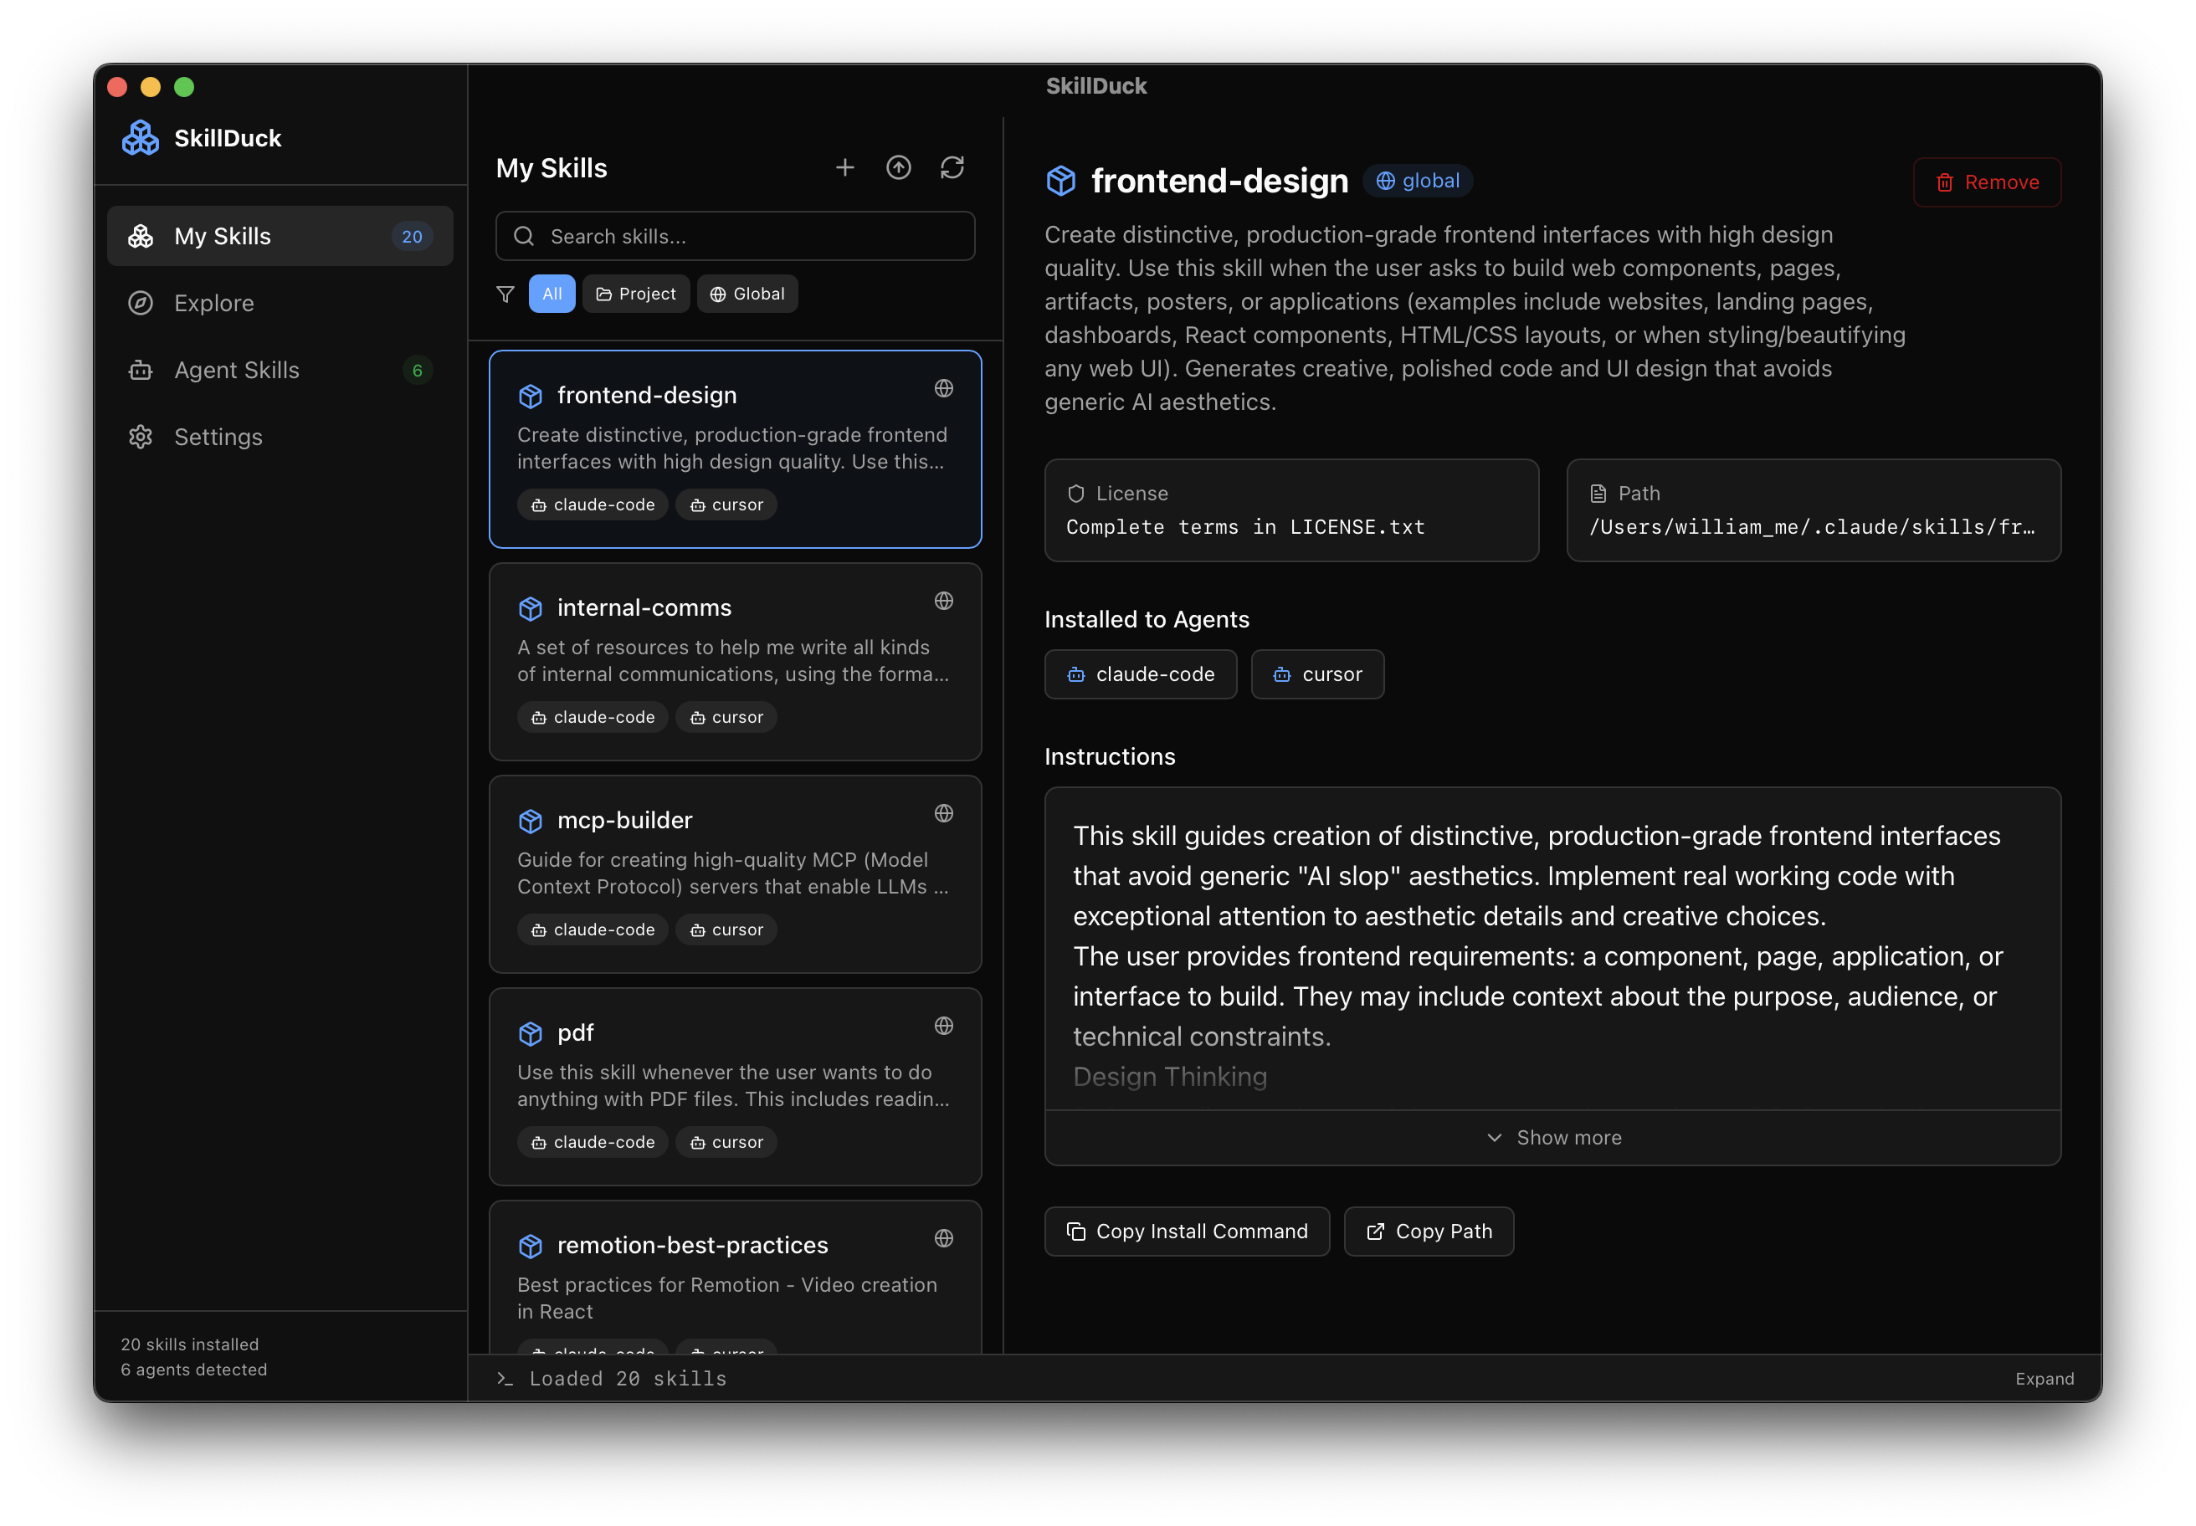Click Expand on the terminal log bar
Viewport: 2196px width, 1526px height.
coord(2044,1378)
